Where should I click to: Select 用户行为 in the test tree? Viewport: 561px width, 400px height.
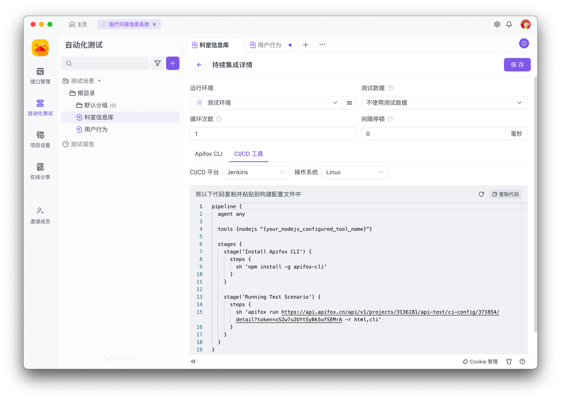tap(96, 129)
